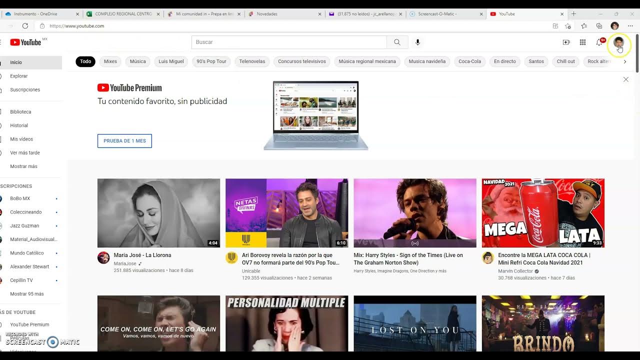The image size is (640, 360).
Task: Open the Ari Borovoy Netas Divinas thumbnail
Action: tap(286, 213)
